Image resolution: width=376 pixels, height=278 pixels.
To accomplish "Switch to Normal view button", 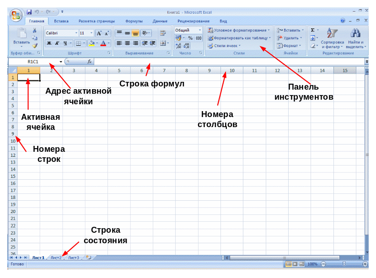I will click(x=289, y=264).
